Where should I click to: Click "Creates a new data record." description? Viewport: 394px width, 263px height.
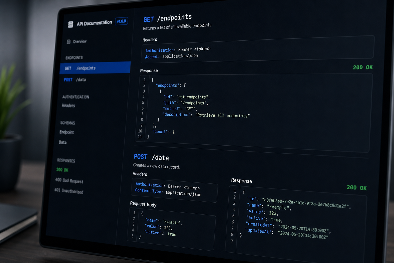click(156, 166)
